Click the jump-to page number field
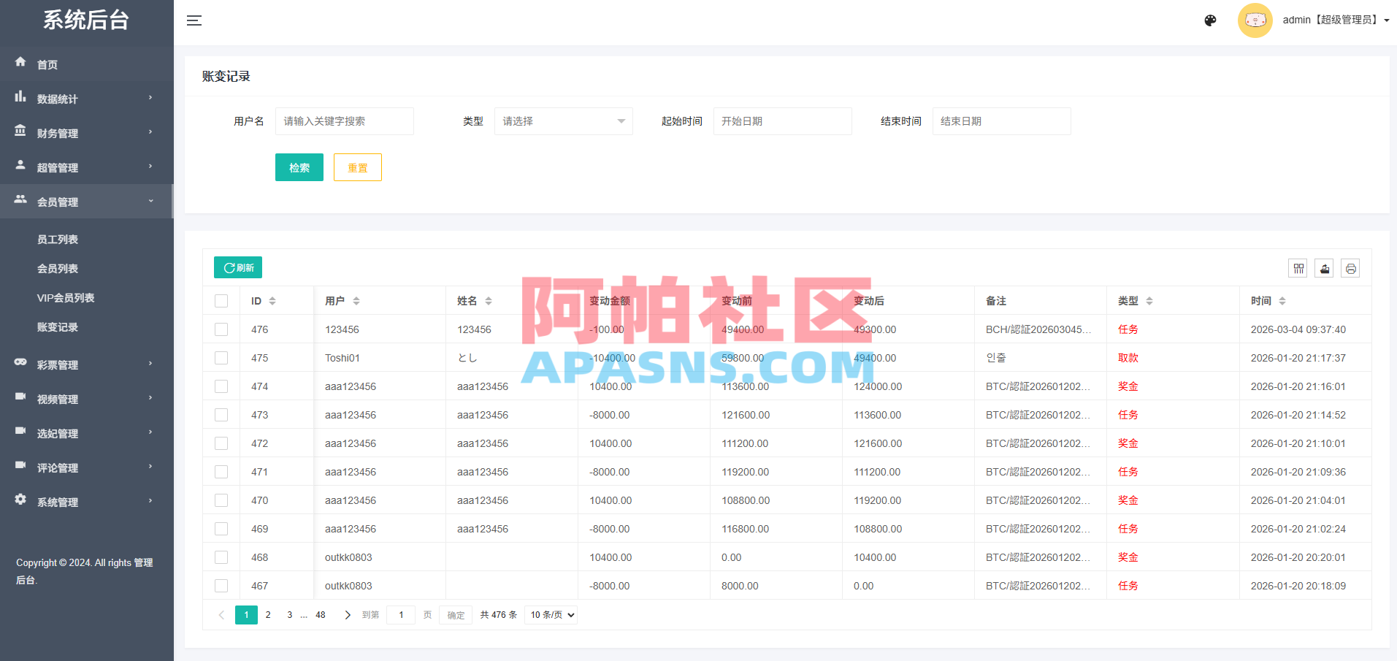This screenshot has height=661, width=1397. tap(401, 615)
